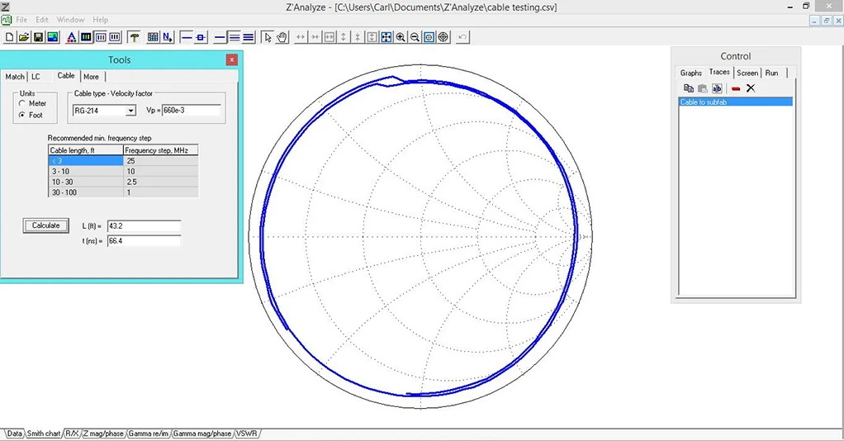Screen dimensions: 844x441
Task: Click the colored letter A toolbar icon
Action: 72,37
